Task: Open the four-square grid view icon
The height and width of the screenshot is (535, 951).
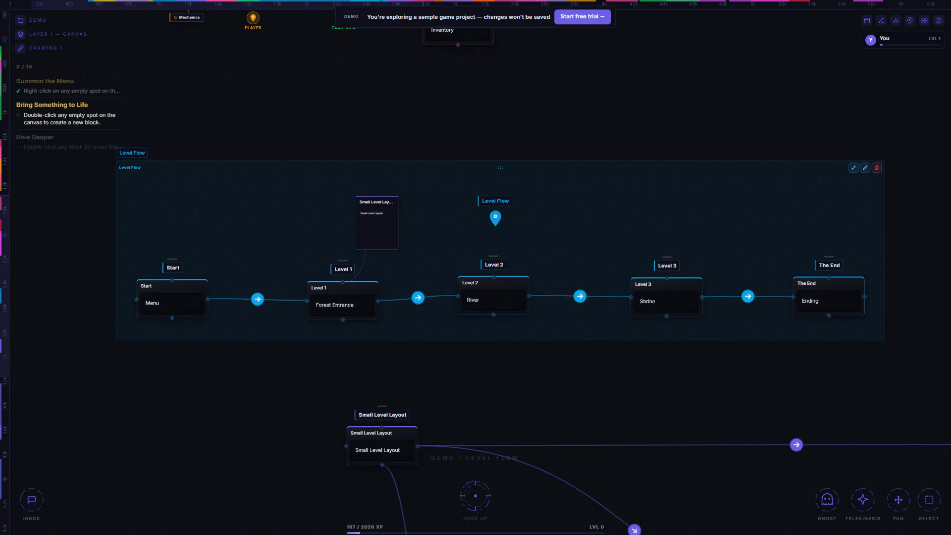Action: pos(924,21)
